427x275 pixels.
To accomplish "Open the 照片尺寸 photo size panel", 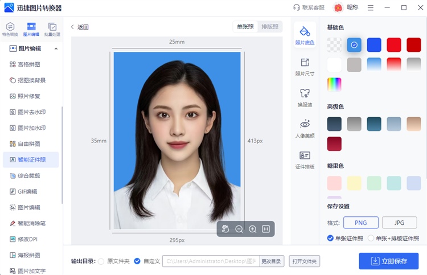I will click(x=305, y=67).
